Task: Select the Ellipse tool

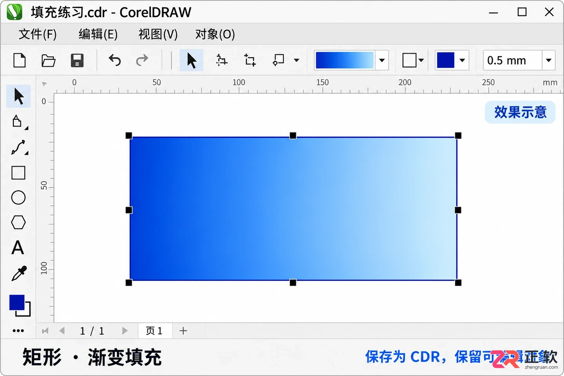Action: coord(18,197)
